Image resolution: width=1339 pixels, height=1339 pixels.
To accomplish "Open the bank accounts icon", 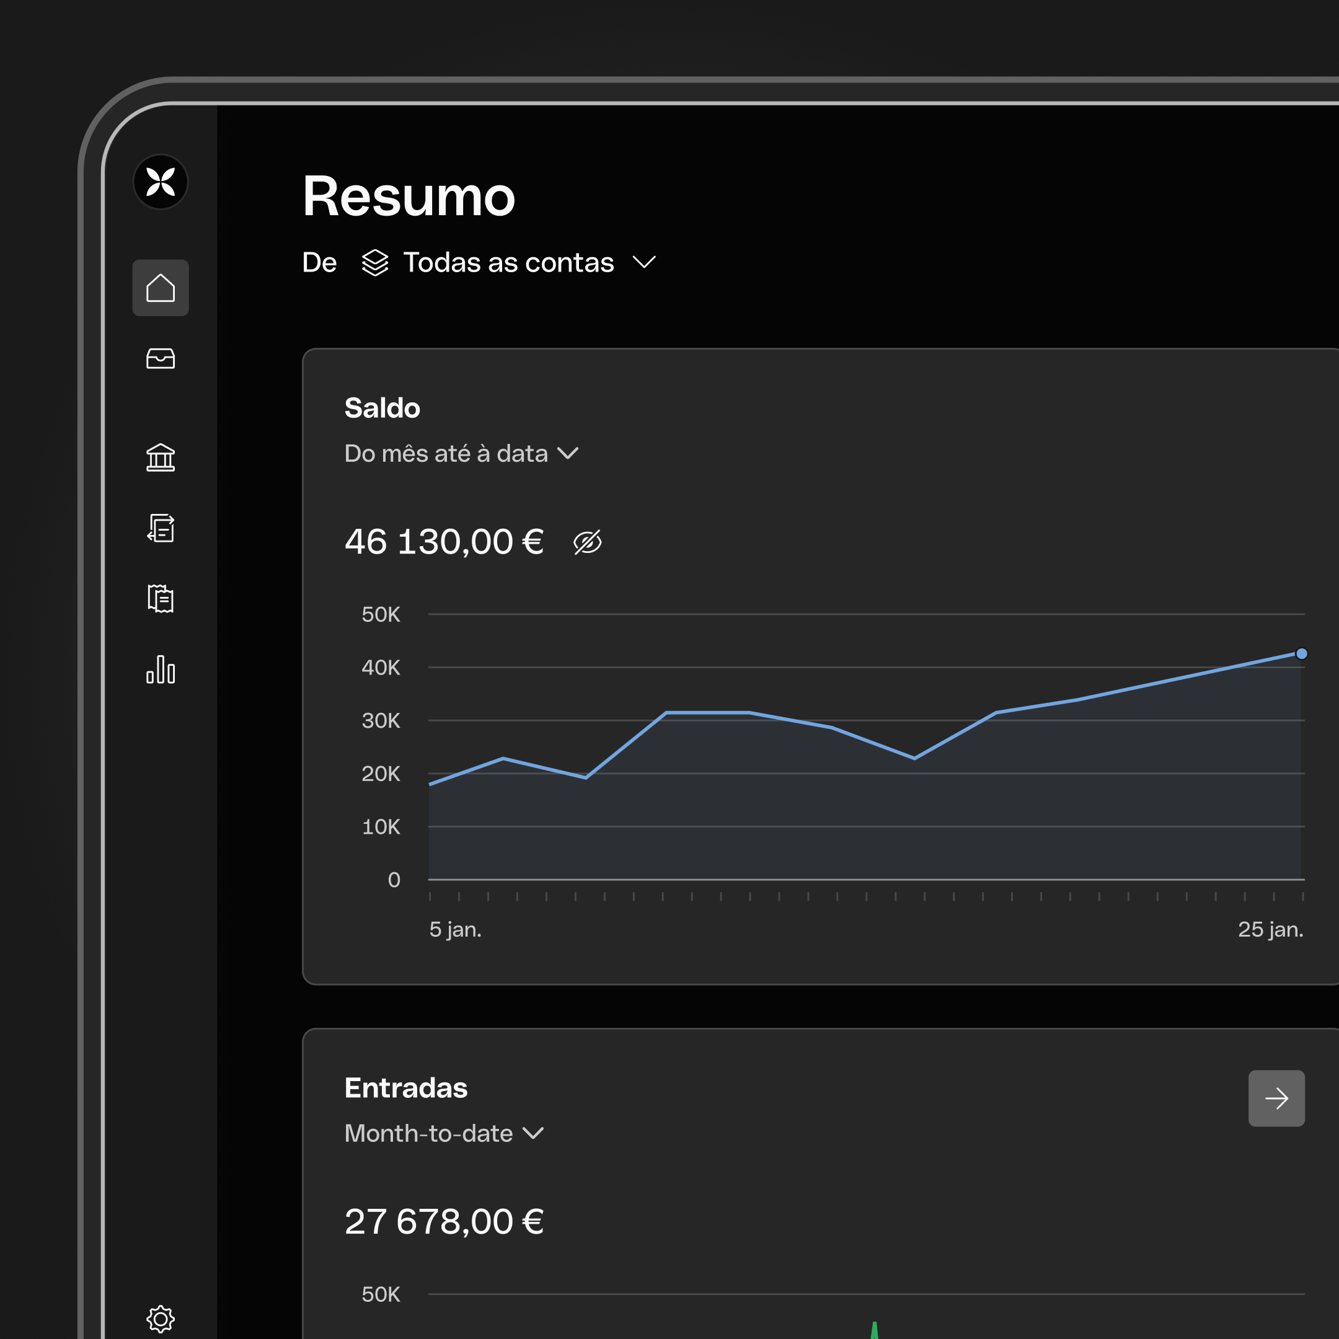I will tap(160, 457).
